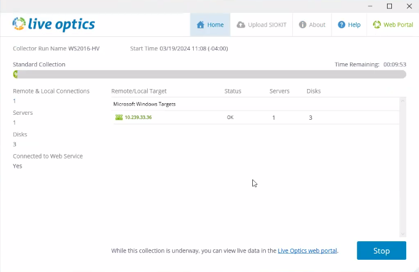Click the Help question mark icon
Screen dimensions: 419x272
[x=341, y=25]
